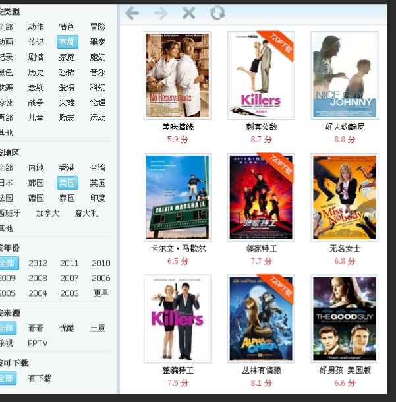Choose 历史 genre
This screenshot has height=402, width=396.
pos(36,72)
